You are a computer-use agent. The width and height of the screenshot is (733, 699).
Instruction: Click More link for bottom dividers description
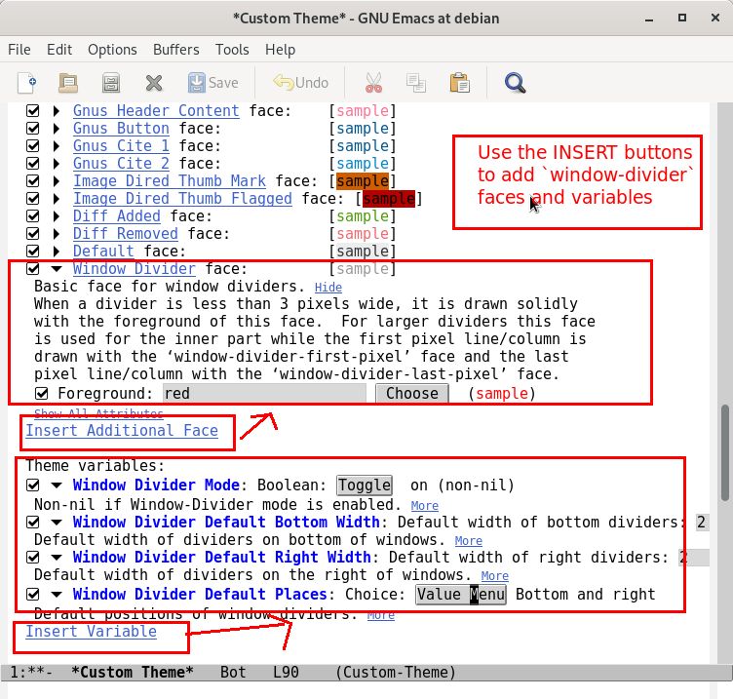tap(469, 541)
